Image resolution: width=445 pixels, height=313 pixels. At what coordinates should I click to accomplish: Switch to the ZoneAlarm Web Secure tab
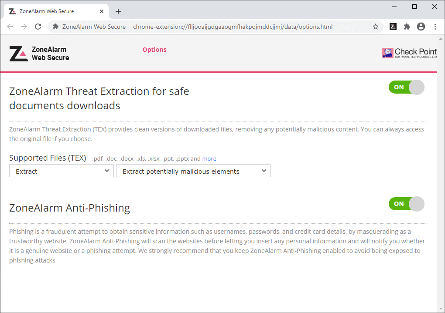tap(52, 11)
